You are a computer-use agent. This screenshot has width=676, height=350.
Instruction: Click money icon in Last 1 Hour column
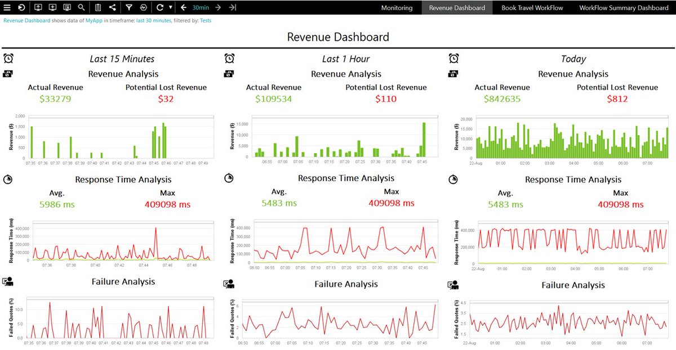coord(229,73)
